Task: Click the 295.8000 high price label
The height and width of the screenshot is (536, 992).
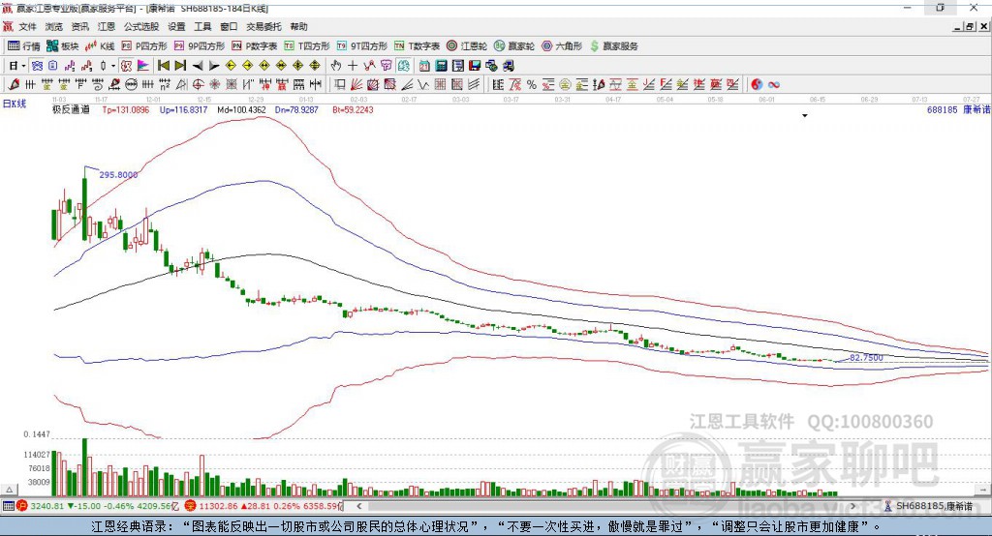Action: [118, 174]
